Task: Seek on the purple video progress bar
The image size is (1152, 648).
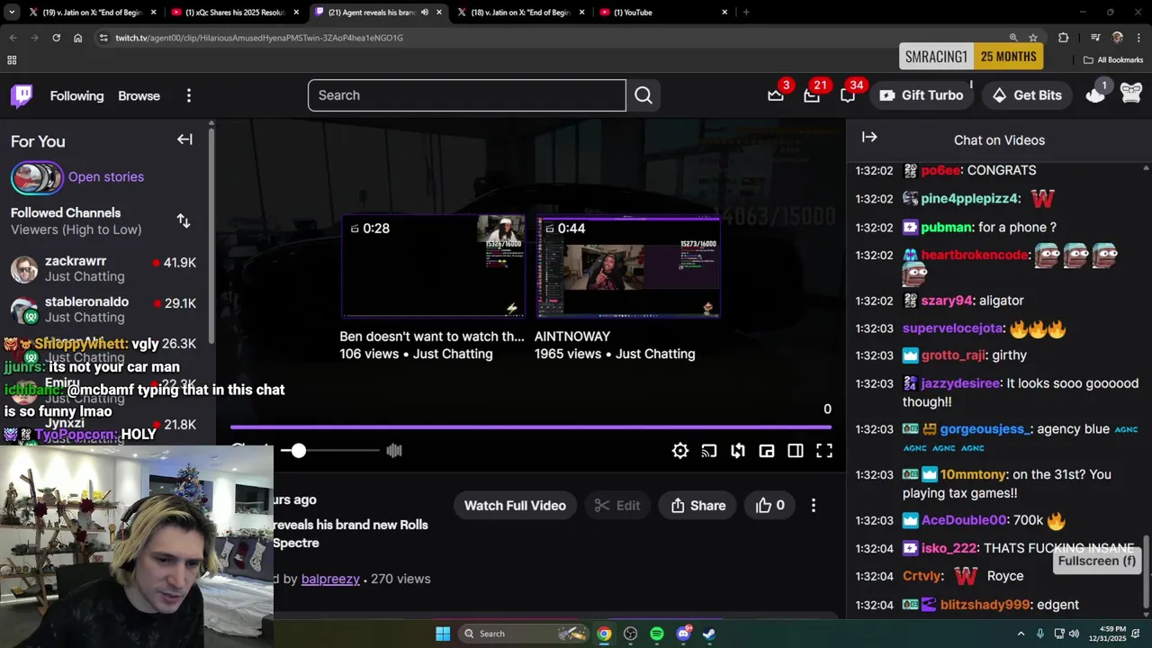Action: [x=531, y=427]
